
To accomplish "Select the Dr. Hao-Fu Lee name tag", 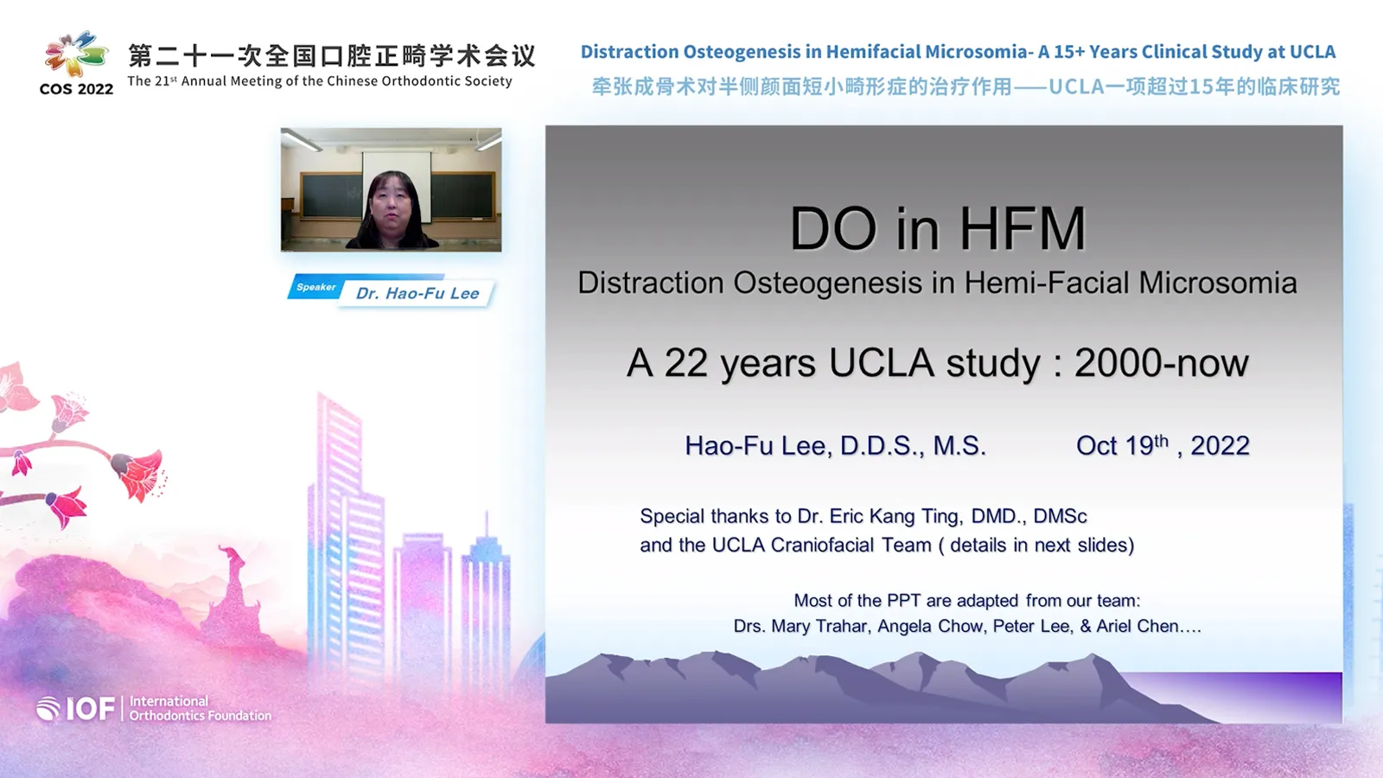I will [417, 294].
